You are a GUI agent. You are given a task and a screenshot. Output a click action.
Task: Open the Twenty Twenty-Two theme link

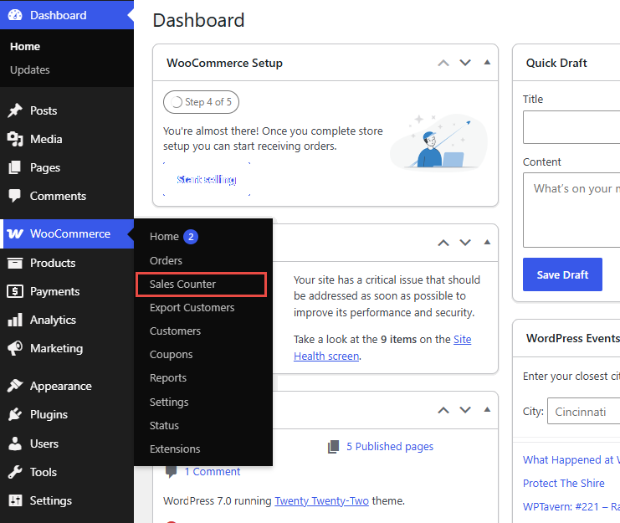tap(321, 501)
